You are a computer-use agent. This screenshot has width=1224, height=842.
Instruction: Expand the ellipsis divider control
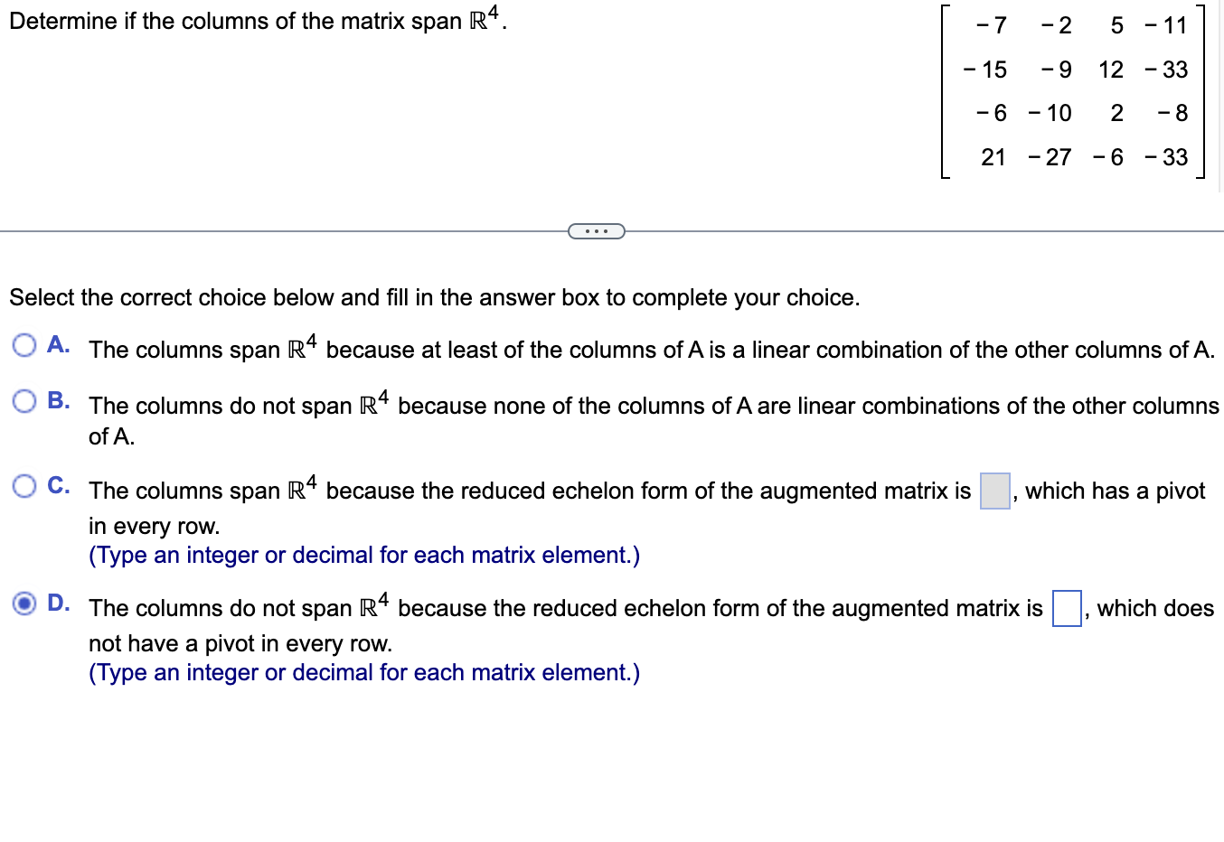[x=597, y=231]
